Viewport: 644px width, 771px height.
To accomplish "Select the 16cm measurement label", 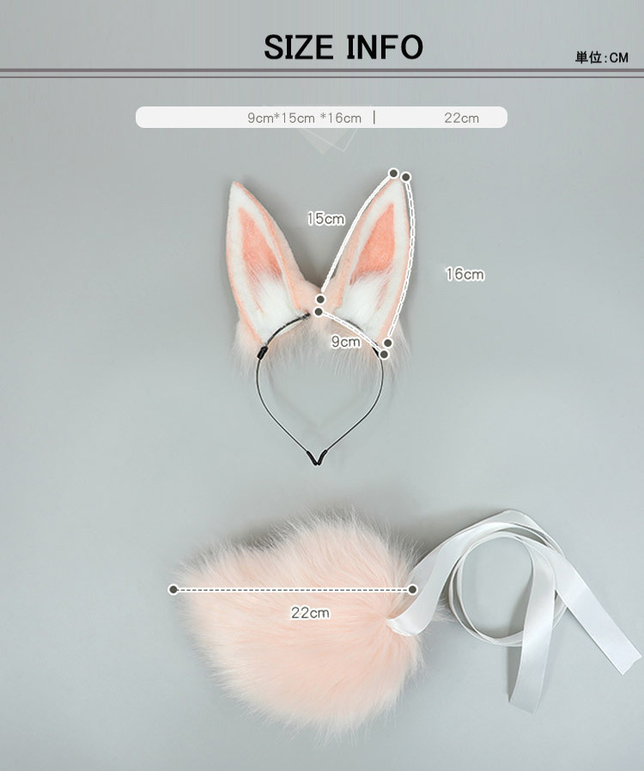I will tap(465, 275).
